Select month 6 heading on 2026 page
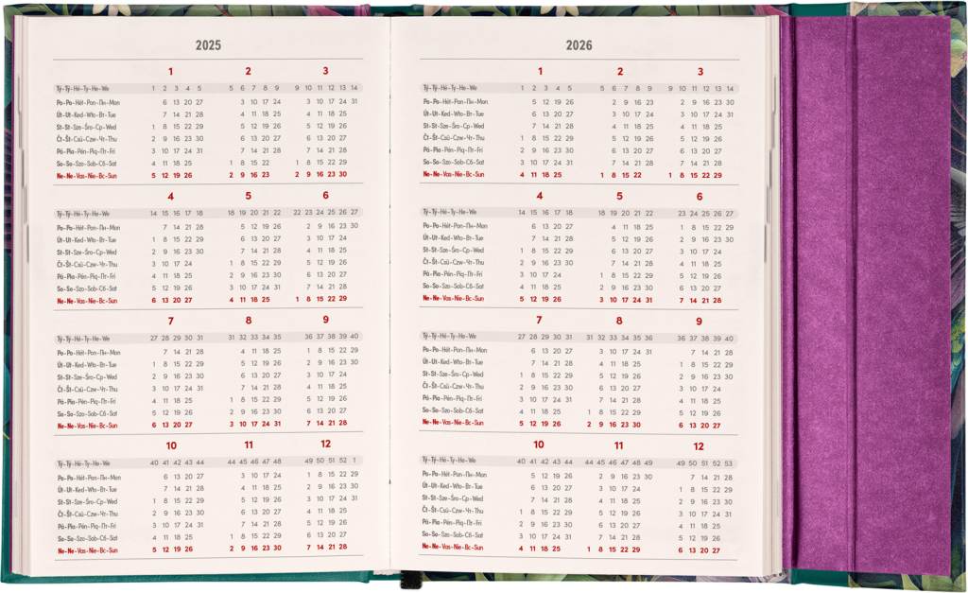Viewport: 968px width, 593px height. 700,196
